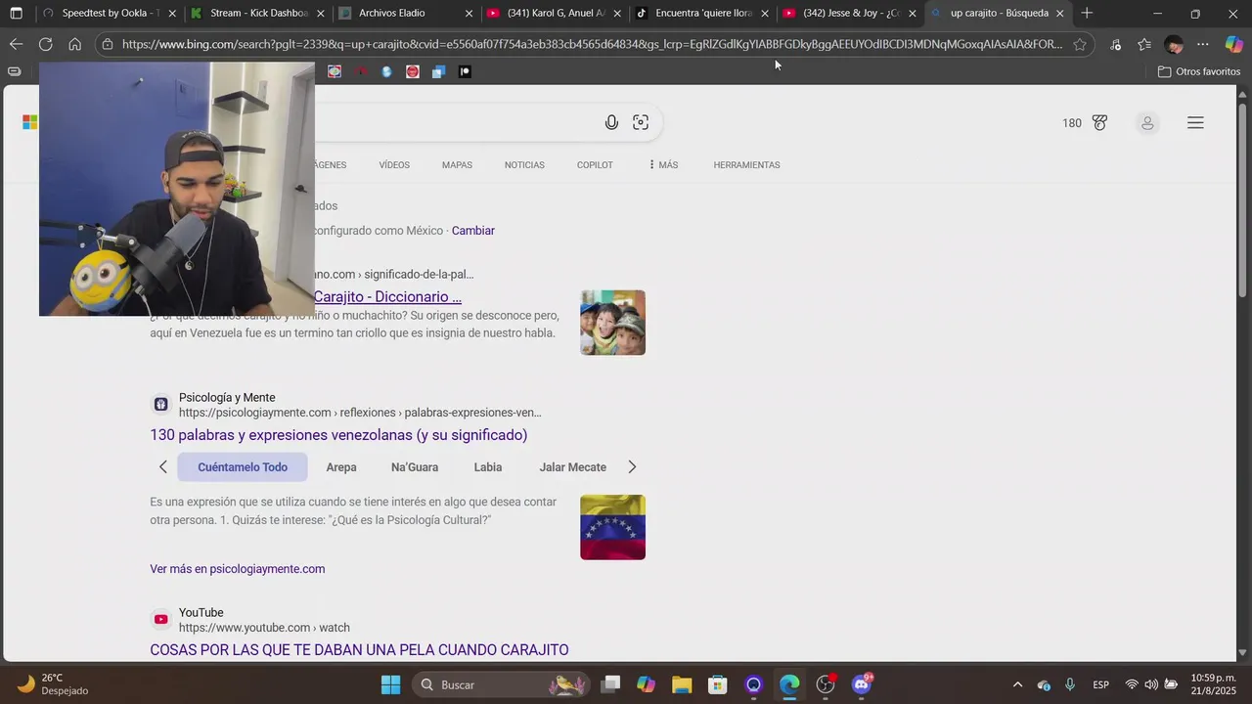Open Ver más en psicologiaymente.com link
The width and height of the screenshot is (1252, 704).
238,569
